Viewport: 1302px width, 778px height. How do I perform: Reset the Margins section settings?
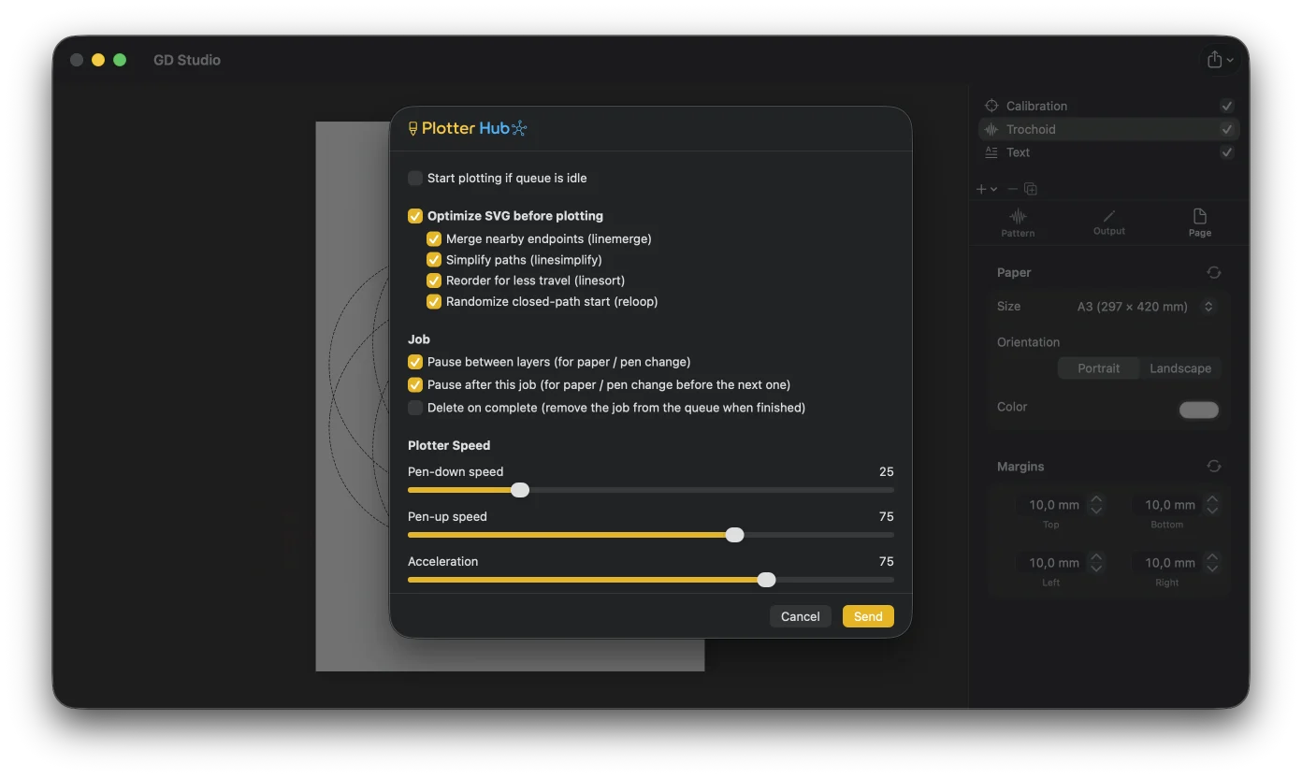1214,466
